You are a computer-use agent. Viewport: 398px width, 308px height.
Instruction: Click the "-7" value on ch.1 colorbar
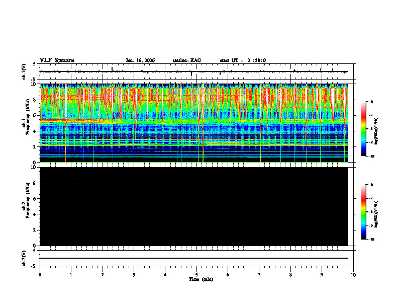(371, 115)
